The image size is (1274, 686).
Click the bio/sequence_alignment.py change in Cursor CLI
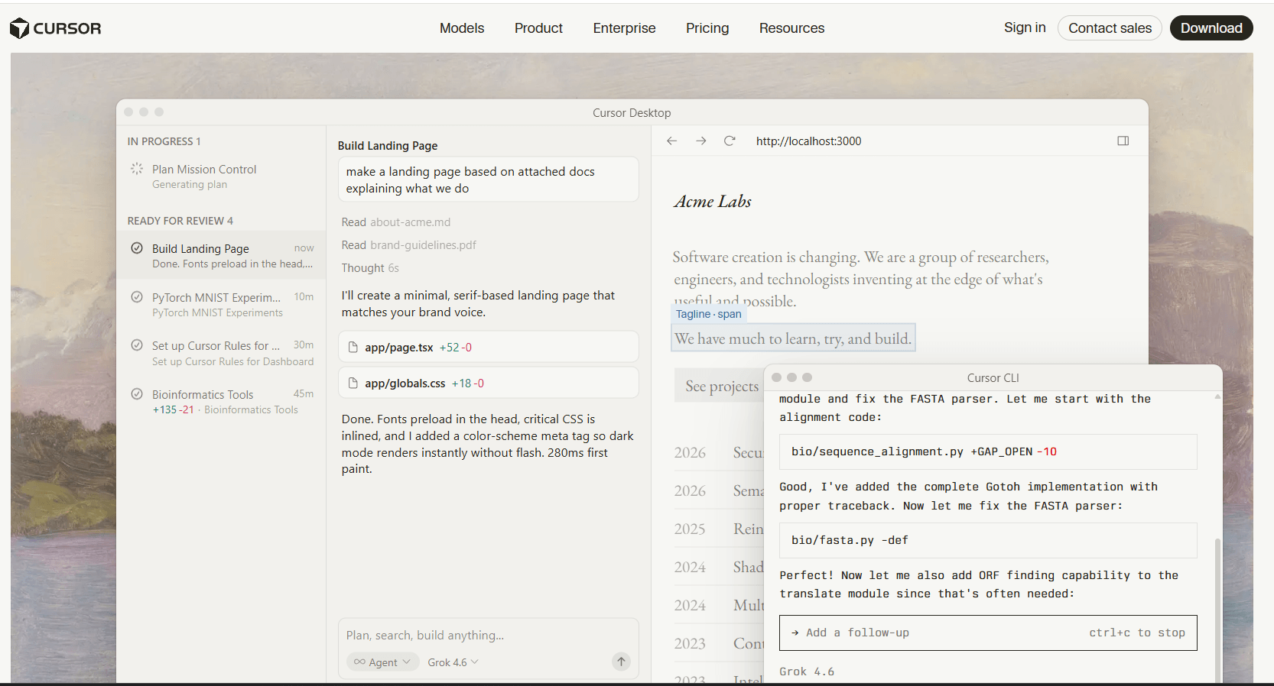[988, 451]
